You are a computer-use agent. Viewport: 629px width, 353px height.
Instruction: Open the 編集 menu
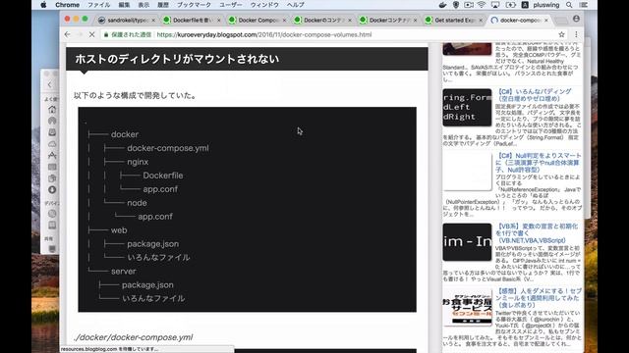coord(125,5)
